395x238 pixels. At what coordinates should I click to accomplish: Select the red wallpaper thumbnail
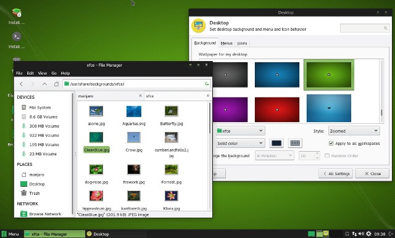point(277,110)
